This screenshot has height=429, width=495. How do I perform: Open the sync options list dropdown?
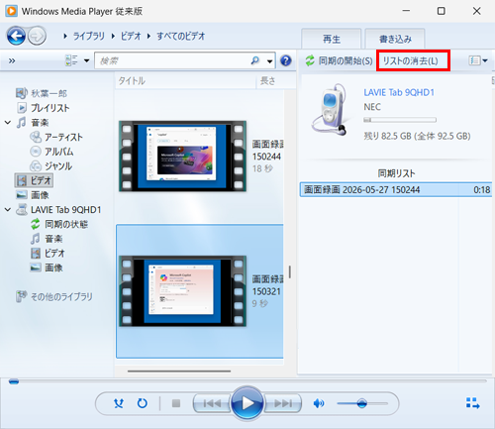[x=478, y=60]
